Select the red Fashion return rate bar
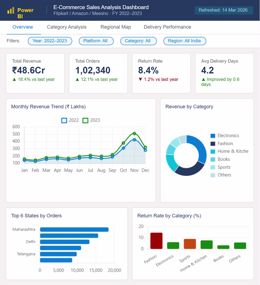Viewport: 260px width, 285px height. 156,241
